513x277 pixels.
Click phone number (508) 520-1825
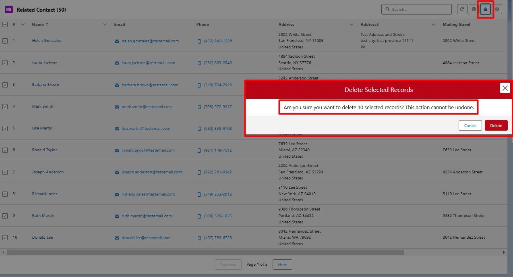point(218,216)
